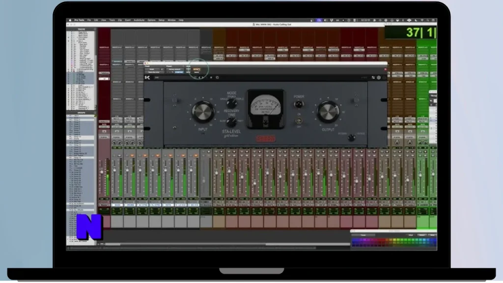Click the Wi-Fi icon in the macOS menu bar
The height and width of the screenshot is (283, 503).
[x=422, y=20]
